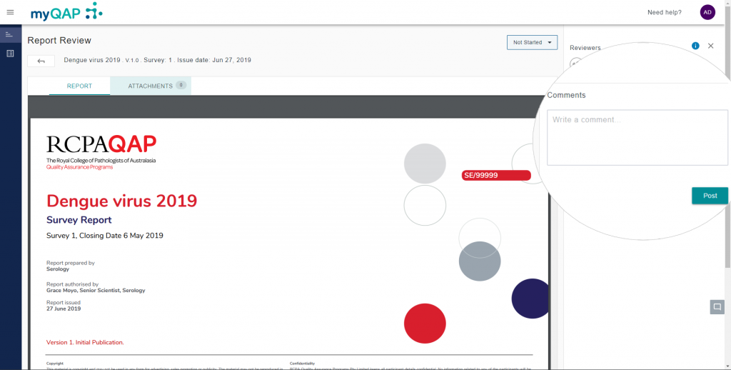Click the SE/99999 red label in the report
The image size is (731, 370).
click(x=496, y=176)
